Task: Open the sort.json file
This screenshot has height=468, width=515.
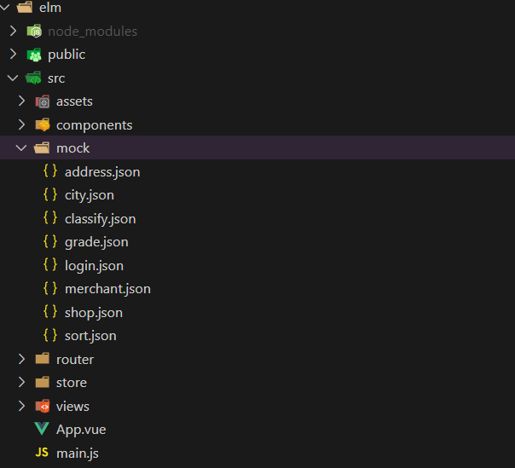Action: coord(90,336)
